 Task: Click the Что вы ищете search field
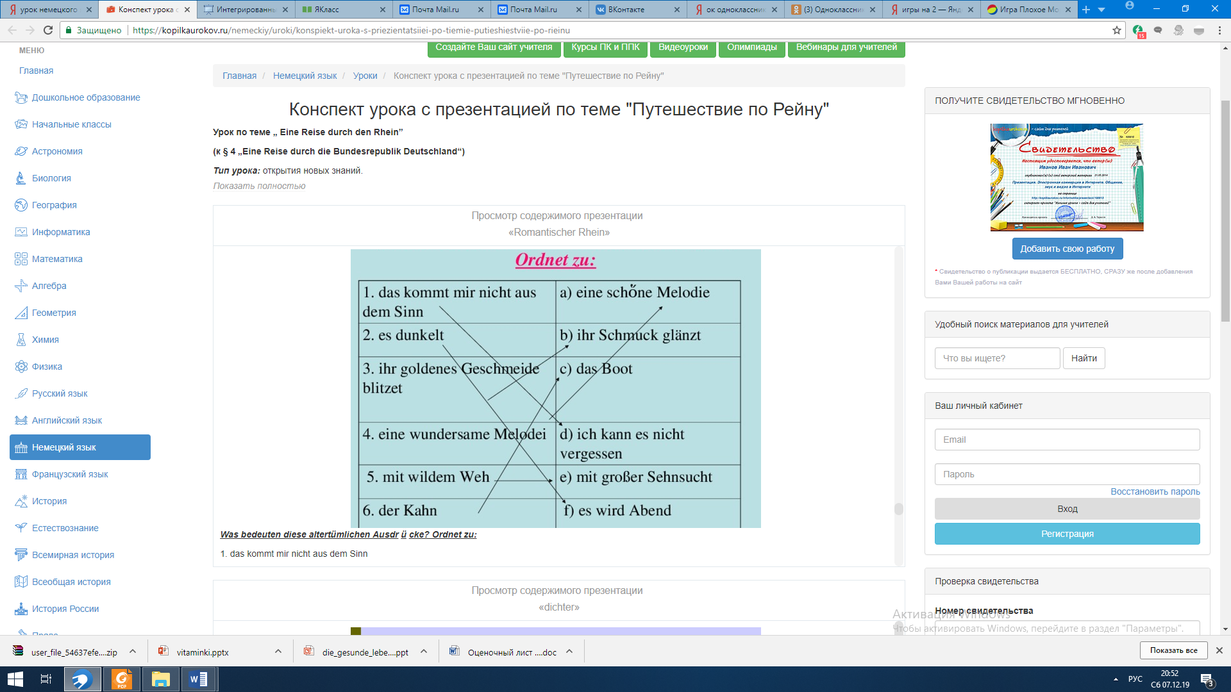(x=997, y=358)
